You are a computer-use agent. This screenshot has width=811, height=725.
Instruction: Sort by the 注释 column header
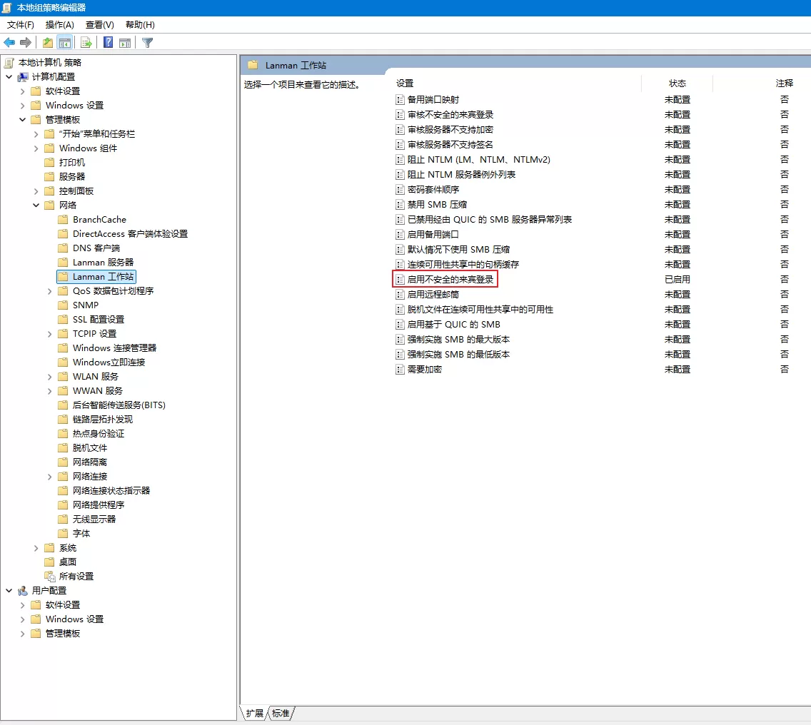pos(784,83)
